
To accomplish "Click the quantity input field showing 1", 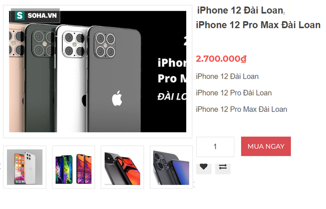I will click(215, 147).
